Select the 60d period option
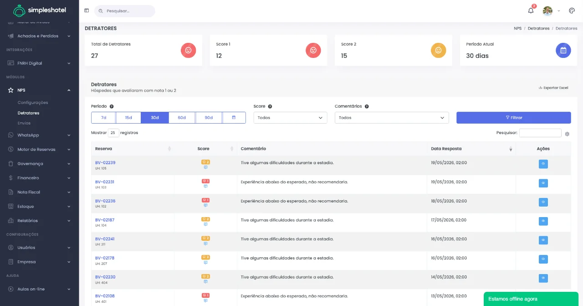Viewport: 583px width, 306px height. point(182,118)
